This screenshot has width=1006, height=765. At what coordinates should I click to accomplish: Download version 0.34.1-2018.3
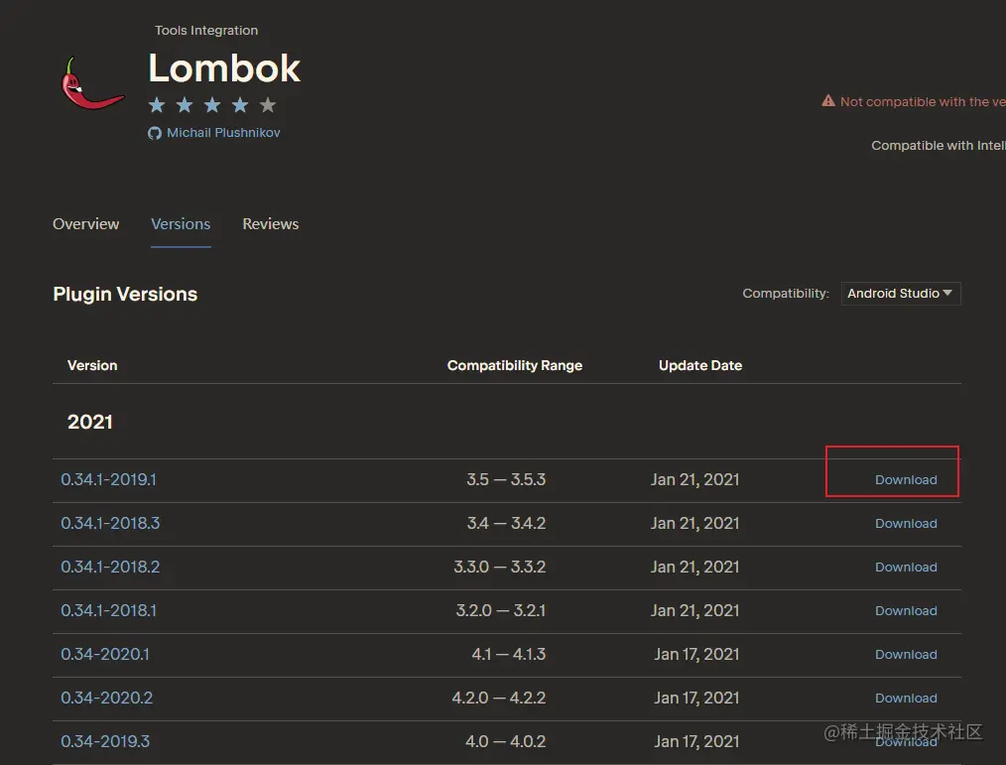906,523
